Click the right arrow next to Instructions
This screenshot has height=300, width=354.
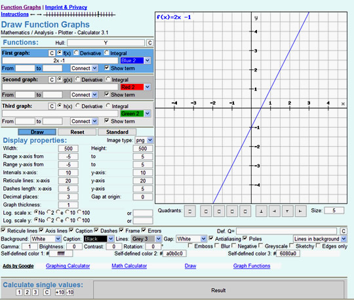pos(39,14)
